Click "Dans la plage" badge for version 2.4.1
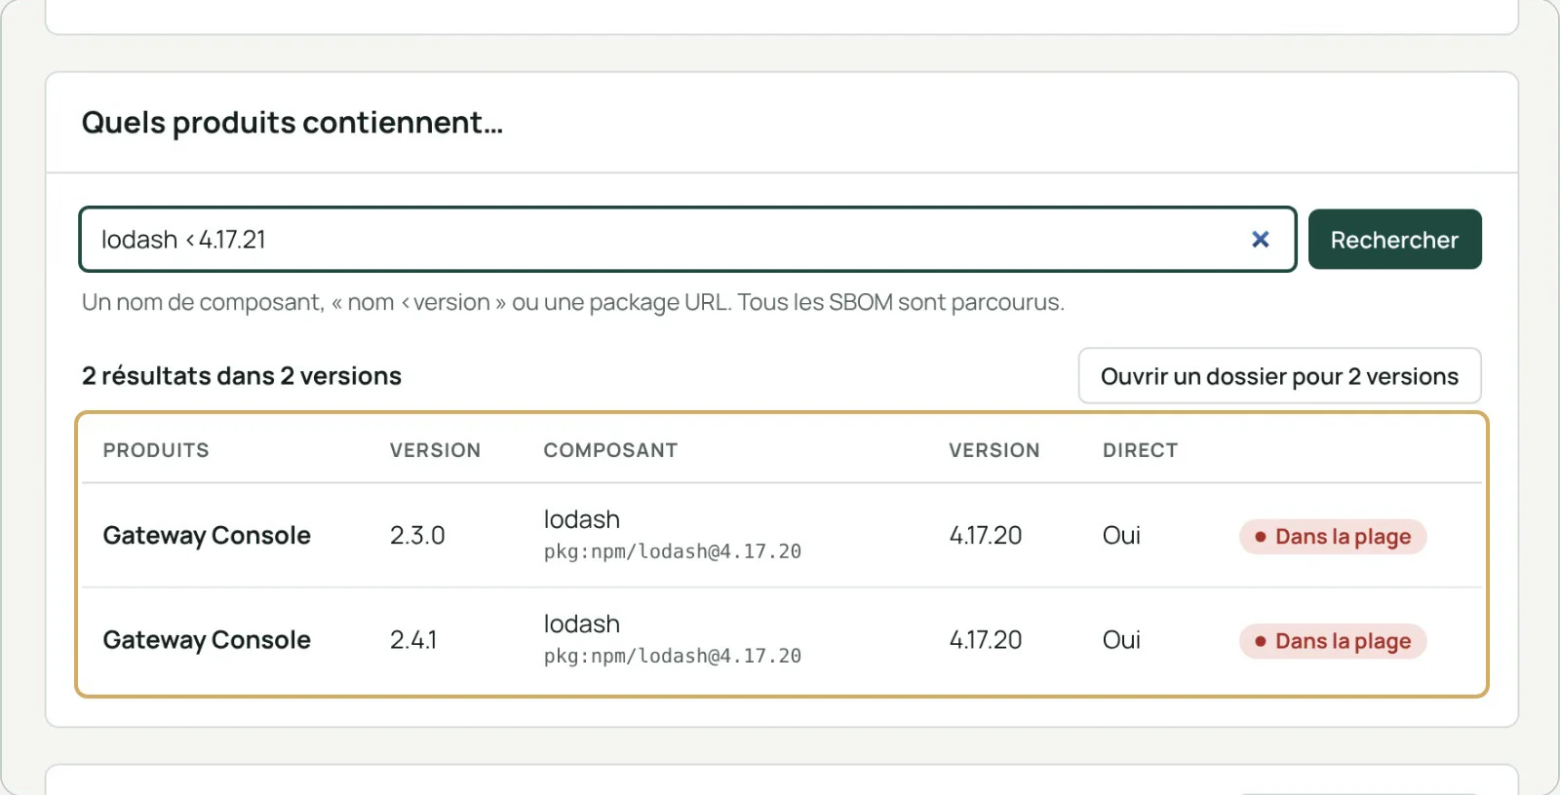This screenshot has width=1560, height=795. point(1333,641)
